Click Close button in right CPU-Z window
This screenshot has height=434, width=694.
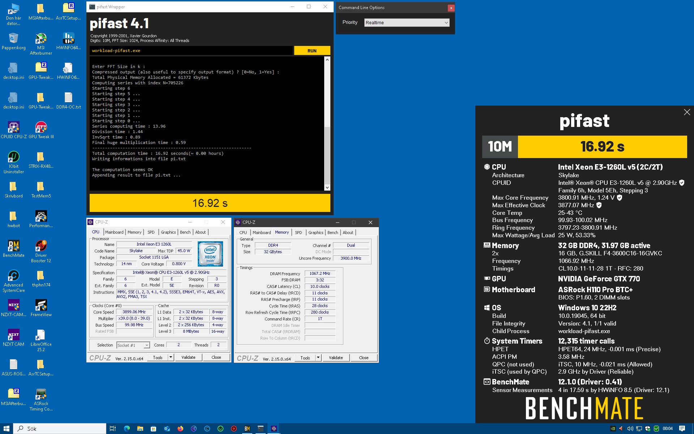pyautogui.click(x=364, y=358)
